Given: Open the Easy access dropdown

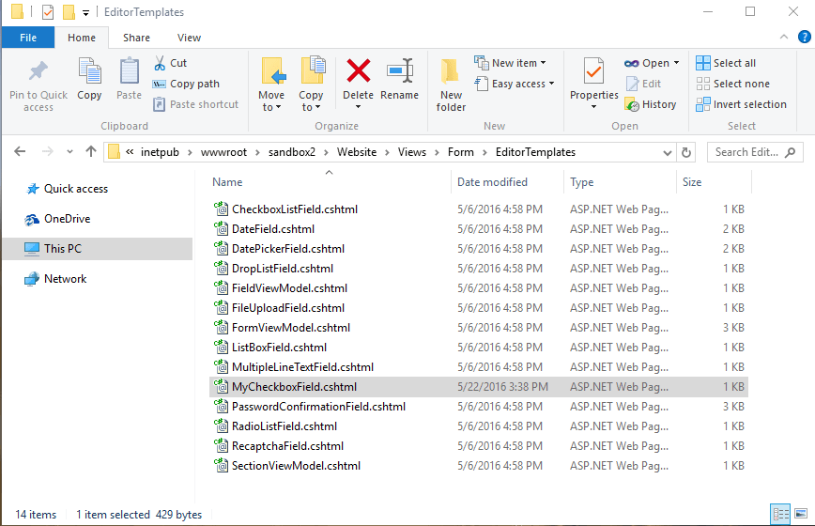Looking at the screenshot, I should tap(515, 84).
